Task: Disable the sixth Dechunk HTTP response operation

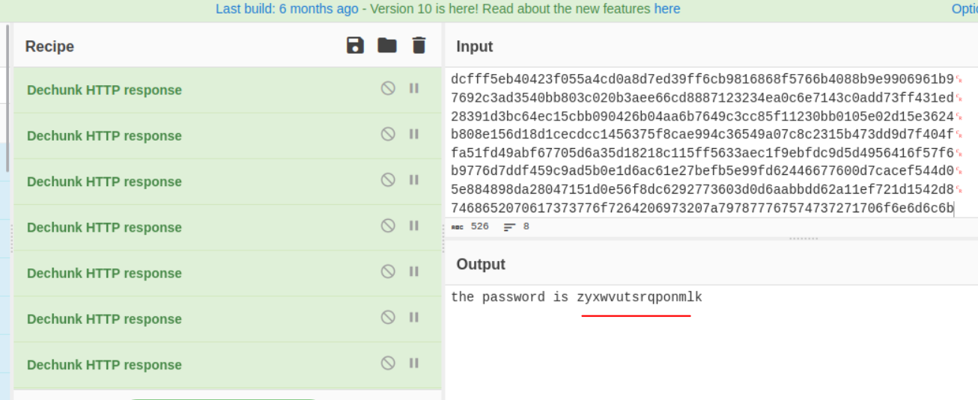Action: (x=388, y=317)
